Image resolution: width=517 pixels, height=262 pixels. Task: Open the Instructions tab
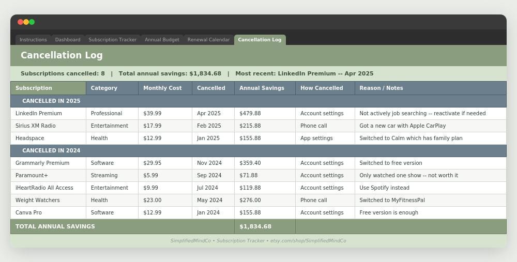tap(33, 40)
